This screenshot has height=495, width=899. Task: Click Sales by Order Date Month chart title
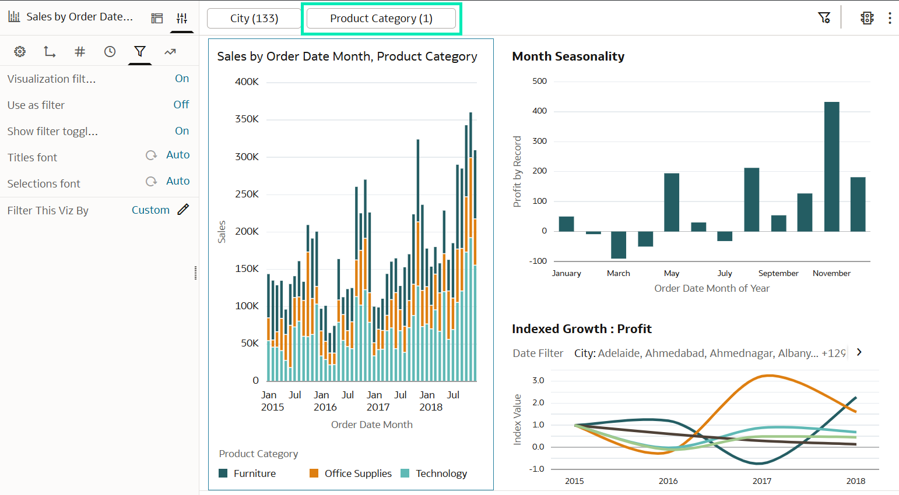pyautogui.click(x=347, y=56)
